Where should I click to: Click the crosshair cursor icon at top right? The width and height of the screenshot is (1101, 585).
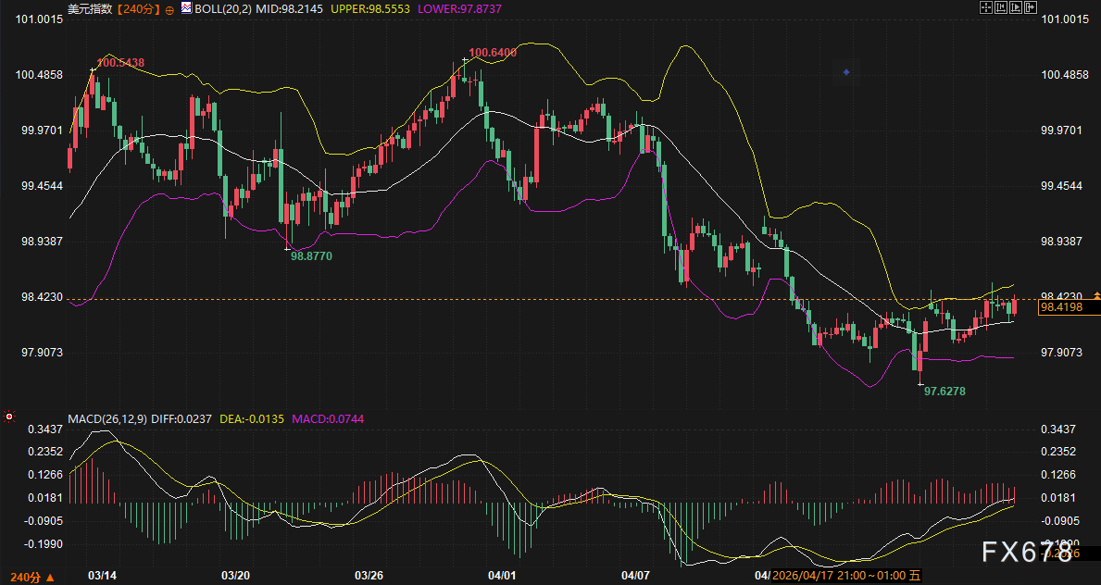click(x=986, y=7)
